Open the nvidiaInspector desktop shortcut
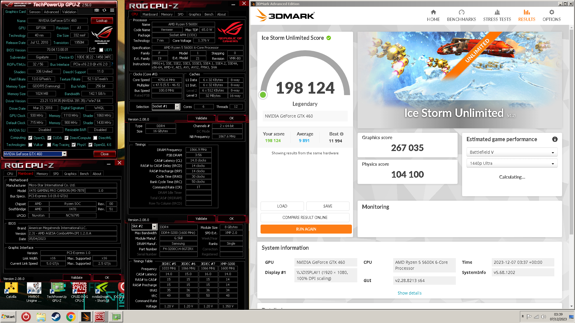 102,292
